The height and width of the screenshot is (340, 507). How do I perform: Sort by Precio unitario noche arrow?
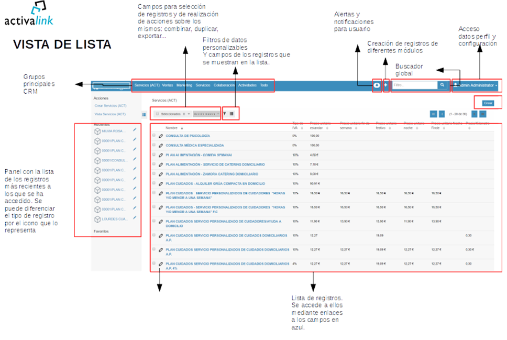tap(417, 128)
